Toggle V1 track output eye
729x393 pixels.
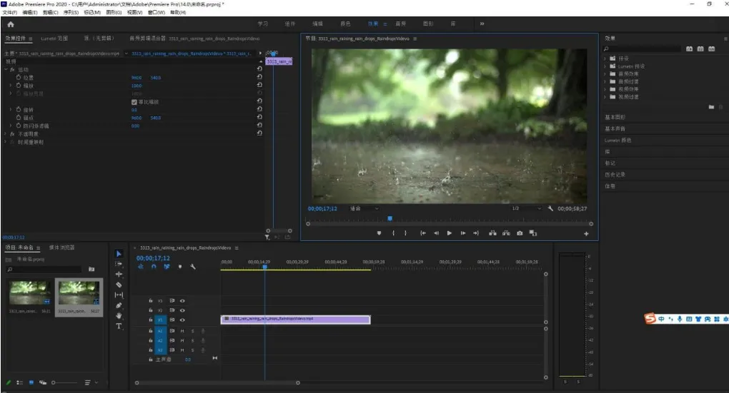(182, 320)
